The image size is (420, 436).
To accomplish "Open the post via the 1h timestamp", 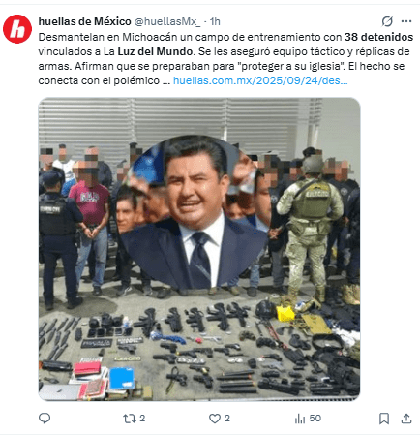I will 215,21.
